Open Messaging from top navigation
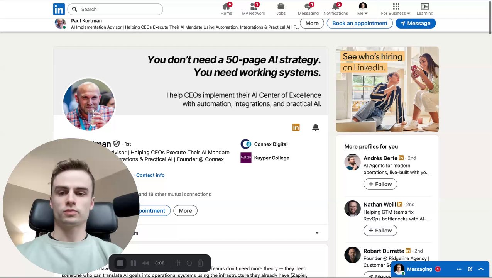The width and height of the screenshot is (492, 278). point(308,9)
